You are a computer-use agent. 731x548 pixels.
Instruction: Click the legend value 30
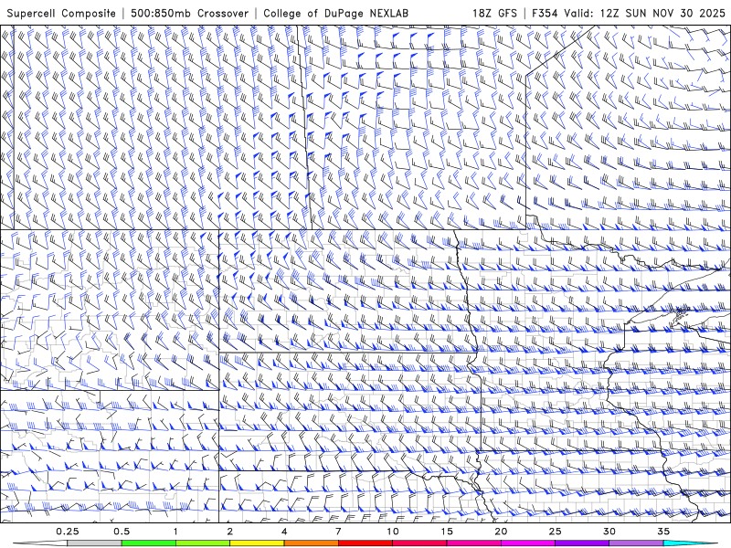point(609,532)
